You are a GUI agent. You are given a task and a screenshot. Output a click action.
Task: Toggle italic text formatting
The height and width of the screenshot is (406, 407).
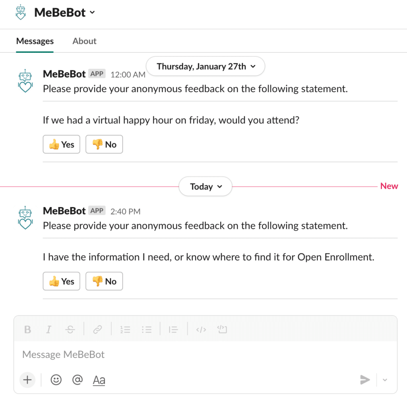tap(48, 329)
